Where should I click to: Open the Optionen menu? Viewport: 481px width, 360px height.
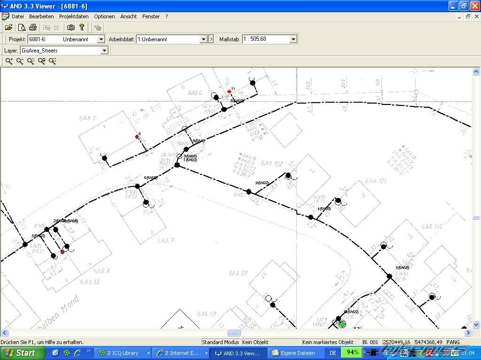click(x=104, y=16)
